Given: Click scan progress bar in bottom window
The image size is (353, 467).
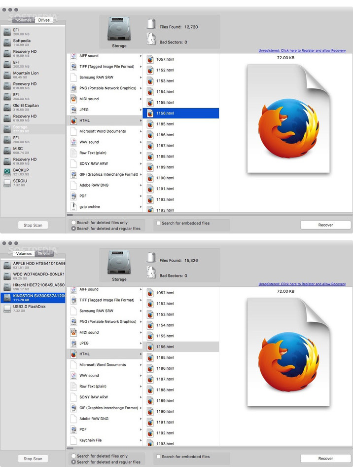Looking at the screenshot, I should (x=210, y=448).
